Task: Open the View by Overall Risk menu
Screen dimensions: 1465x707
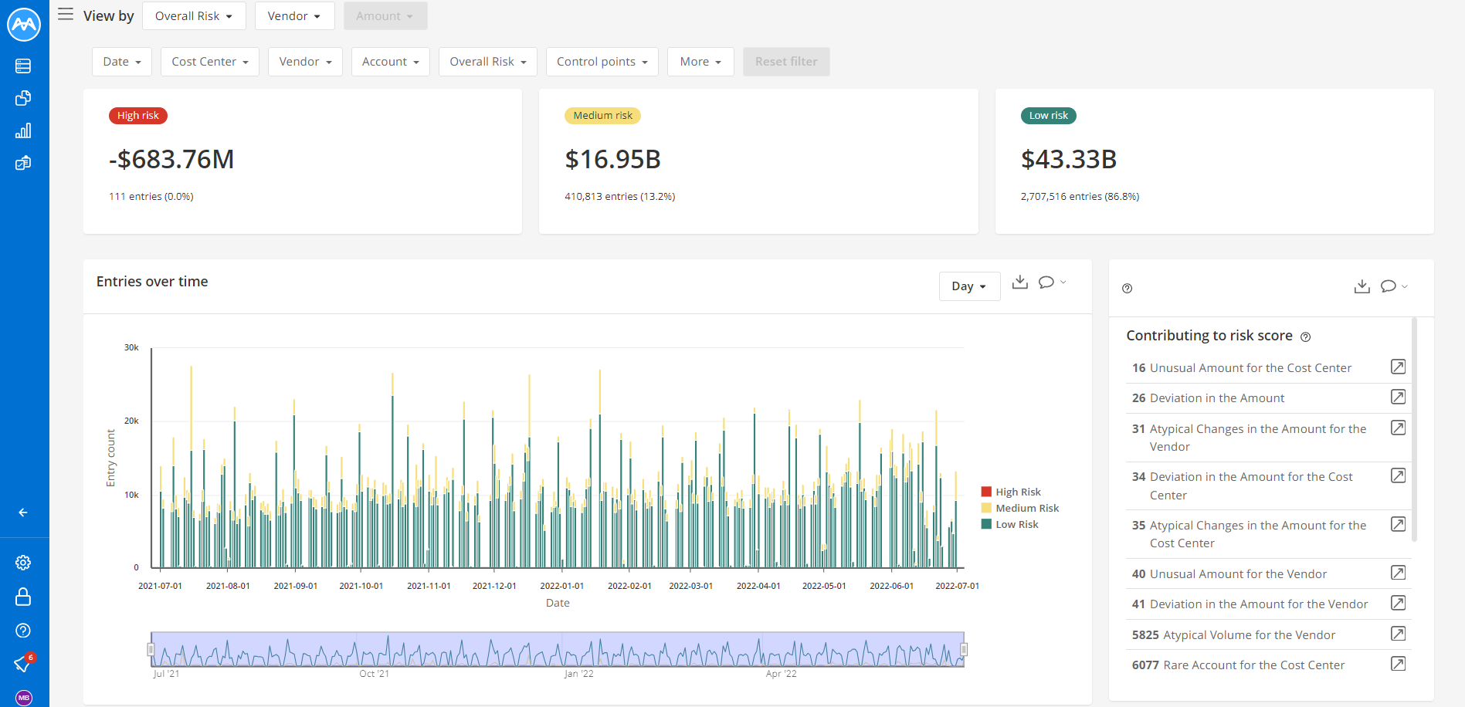Action: pos(194,16)
